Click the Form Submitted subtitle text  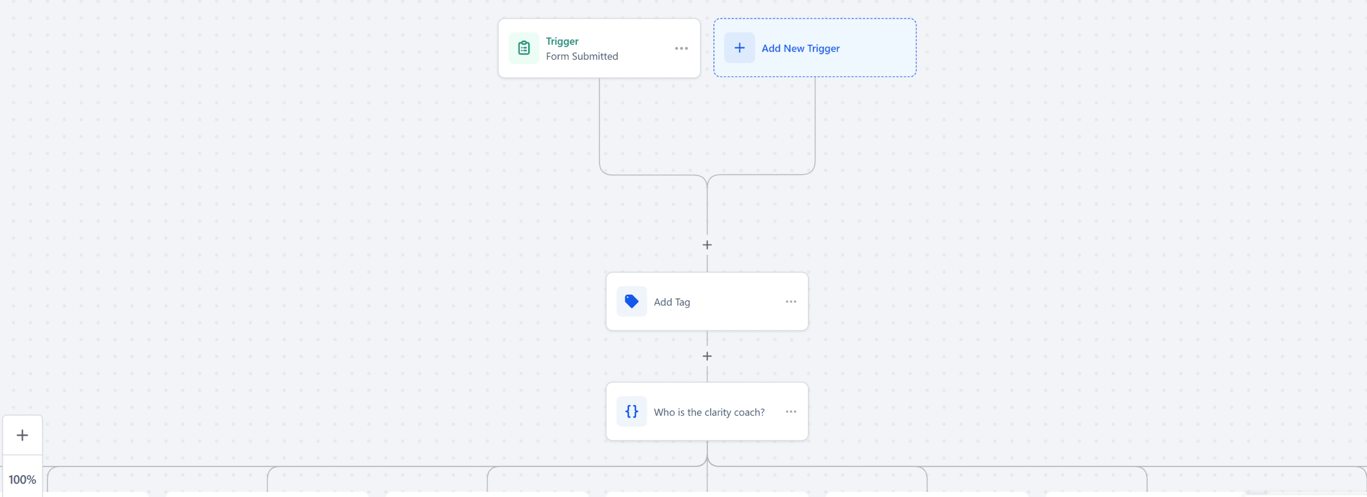(x=582, y=56)
